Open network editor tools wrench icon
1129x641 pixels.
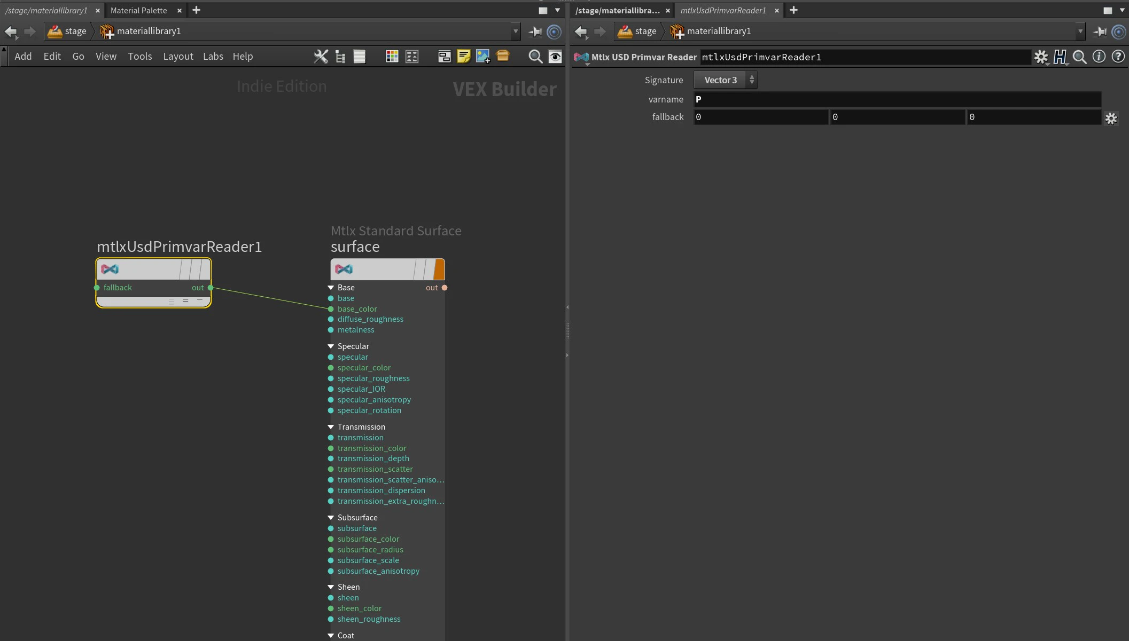[x=321, y=57]
